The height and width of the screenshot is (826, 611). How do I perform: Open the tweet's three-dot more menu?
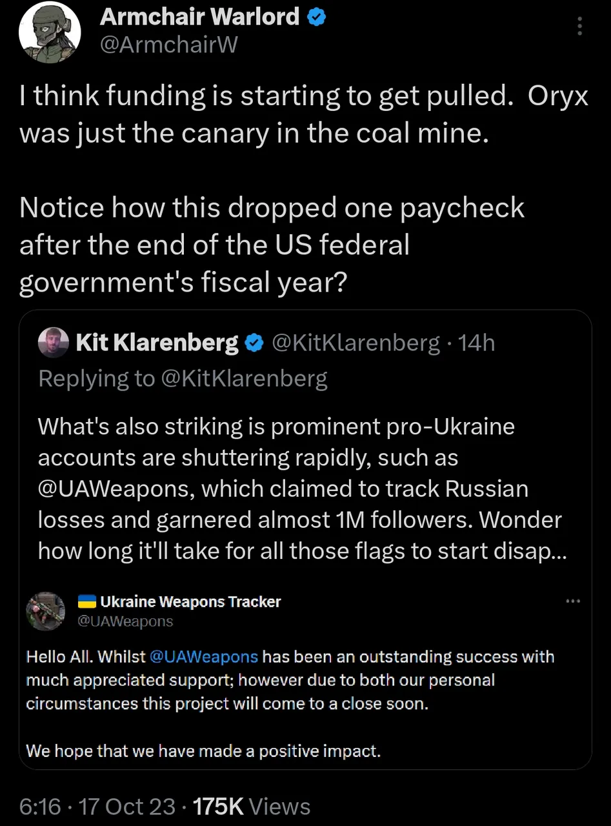(579, 26)
